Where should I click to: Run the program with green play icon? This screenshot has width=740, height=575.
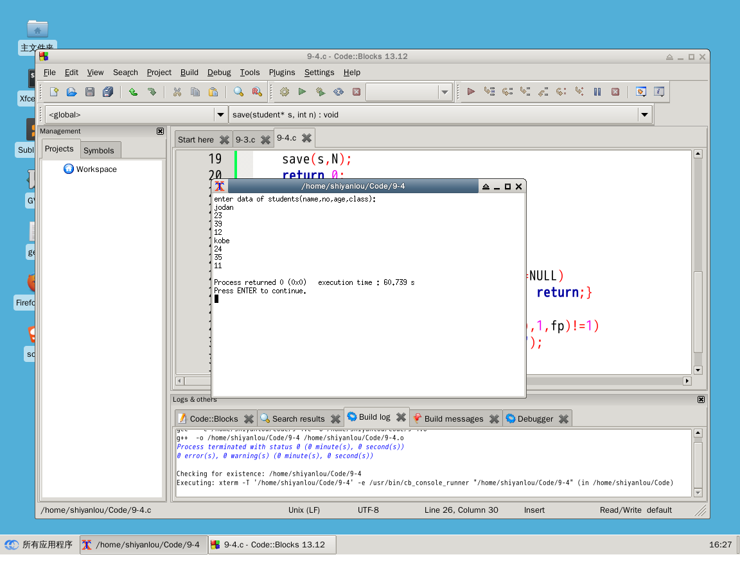click(x=302, y=92)
